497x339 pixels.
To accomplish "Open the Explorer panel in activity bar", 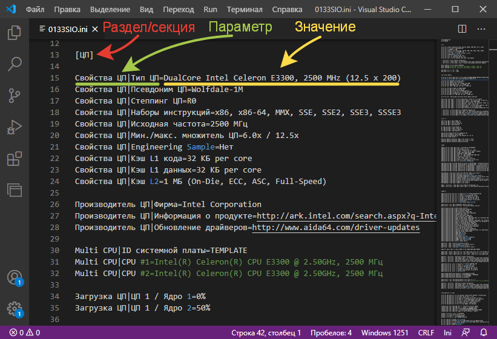I will [x=14, y=31].
